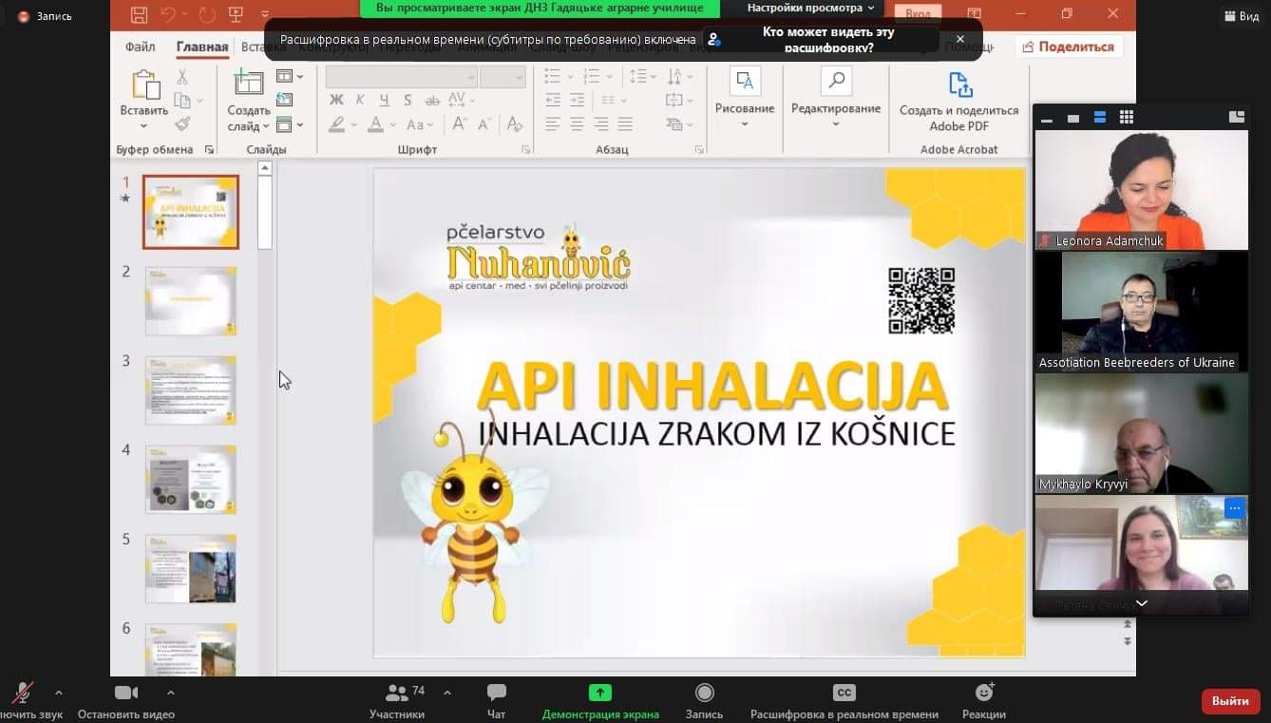Image resolution: width=1271 pixels, height=723 pixels.
Task: Click the Decrease indent icon
Action: click(553, 100)
